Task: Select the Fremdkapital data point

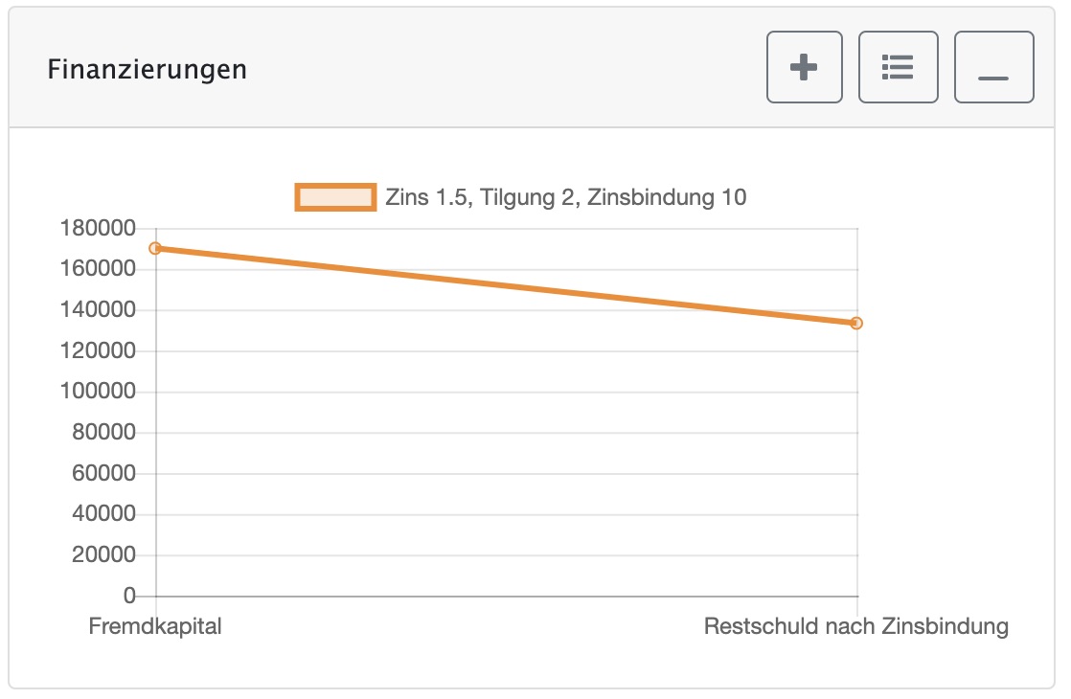Action: tap(156, 248)
